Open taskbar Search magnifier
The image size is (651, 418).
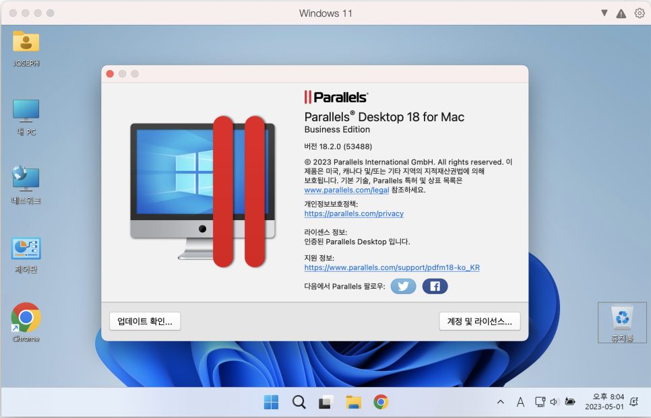point(299,402)
